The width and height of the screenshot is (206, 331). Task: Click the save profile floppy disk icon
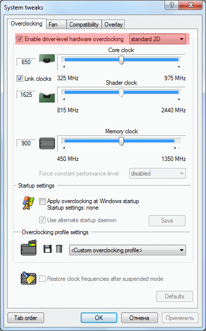click(x=48, y=249)
